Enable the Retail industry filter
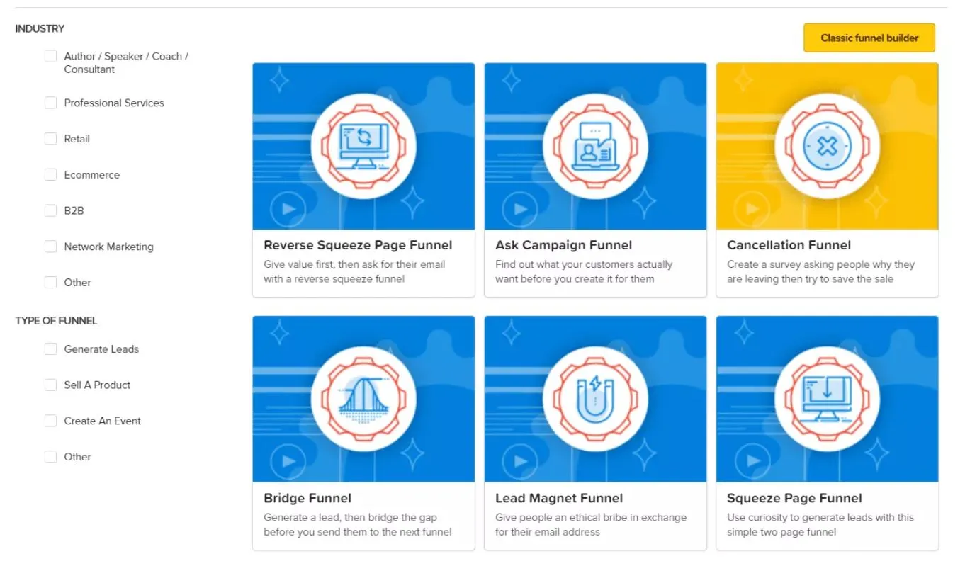Screen dimensions: 965x566 (x=50, y=139)
